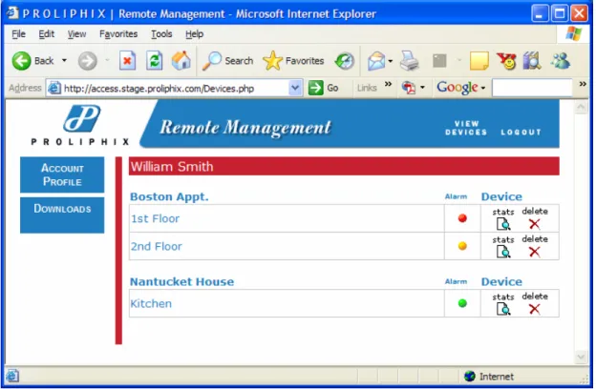Viewport: 596px width, 389px height.
Task: Click the yellow alarm indicator for 2nd Floor
Action: (x=462, y=246)
